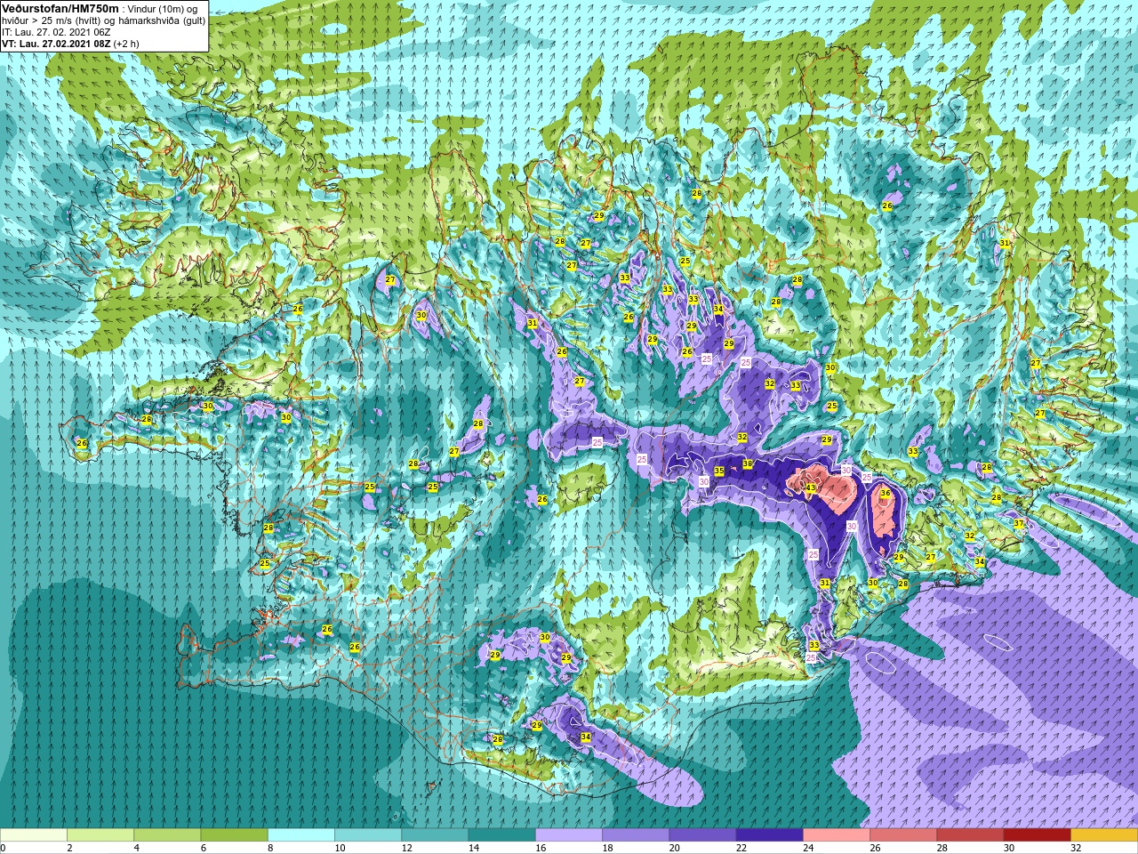Viewport: 1138px width, 854px height.
Task: Select the dark teal 14–16 legend swatch
Action: (x=501, y=835)
